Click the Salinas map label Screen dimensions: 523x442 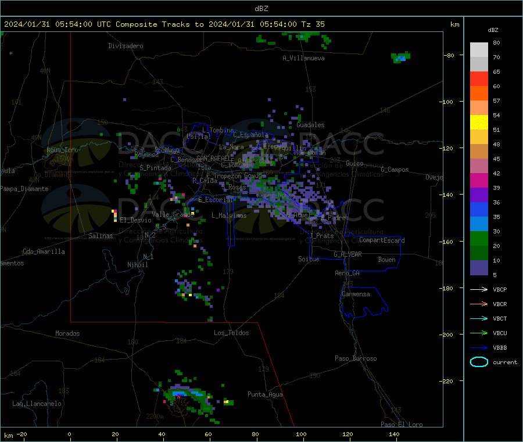pyautogui.click(x=101, y=236)
